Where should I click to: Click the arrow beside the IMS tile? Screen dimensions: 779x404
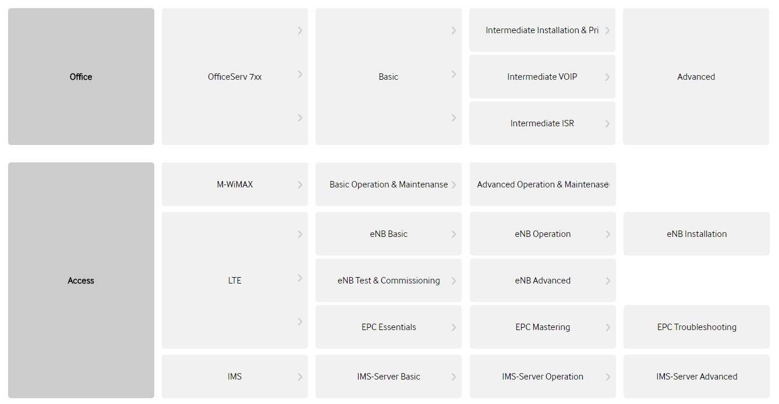click(x=300, y=377)
